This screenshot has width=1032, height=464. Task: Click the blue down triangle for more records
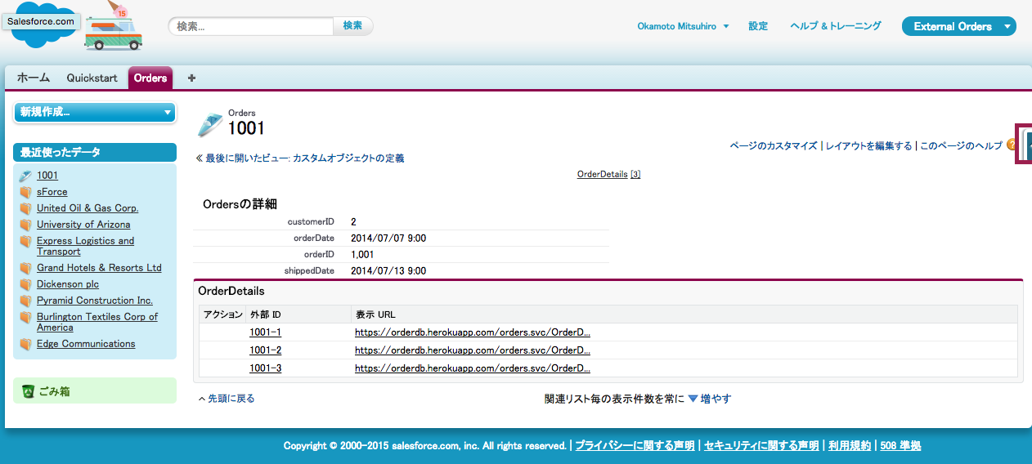click(693, 399)
